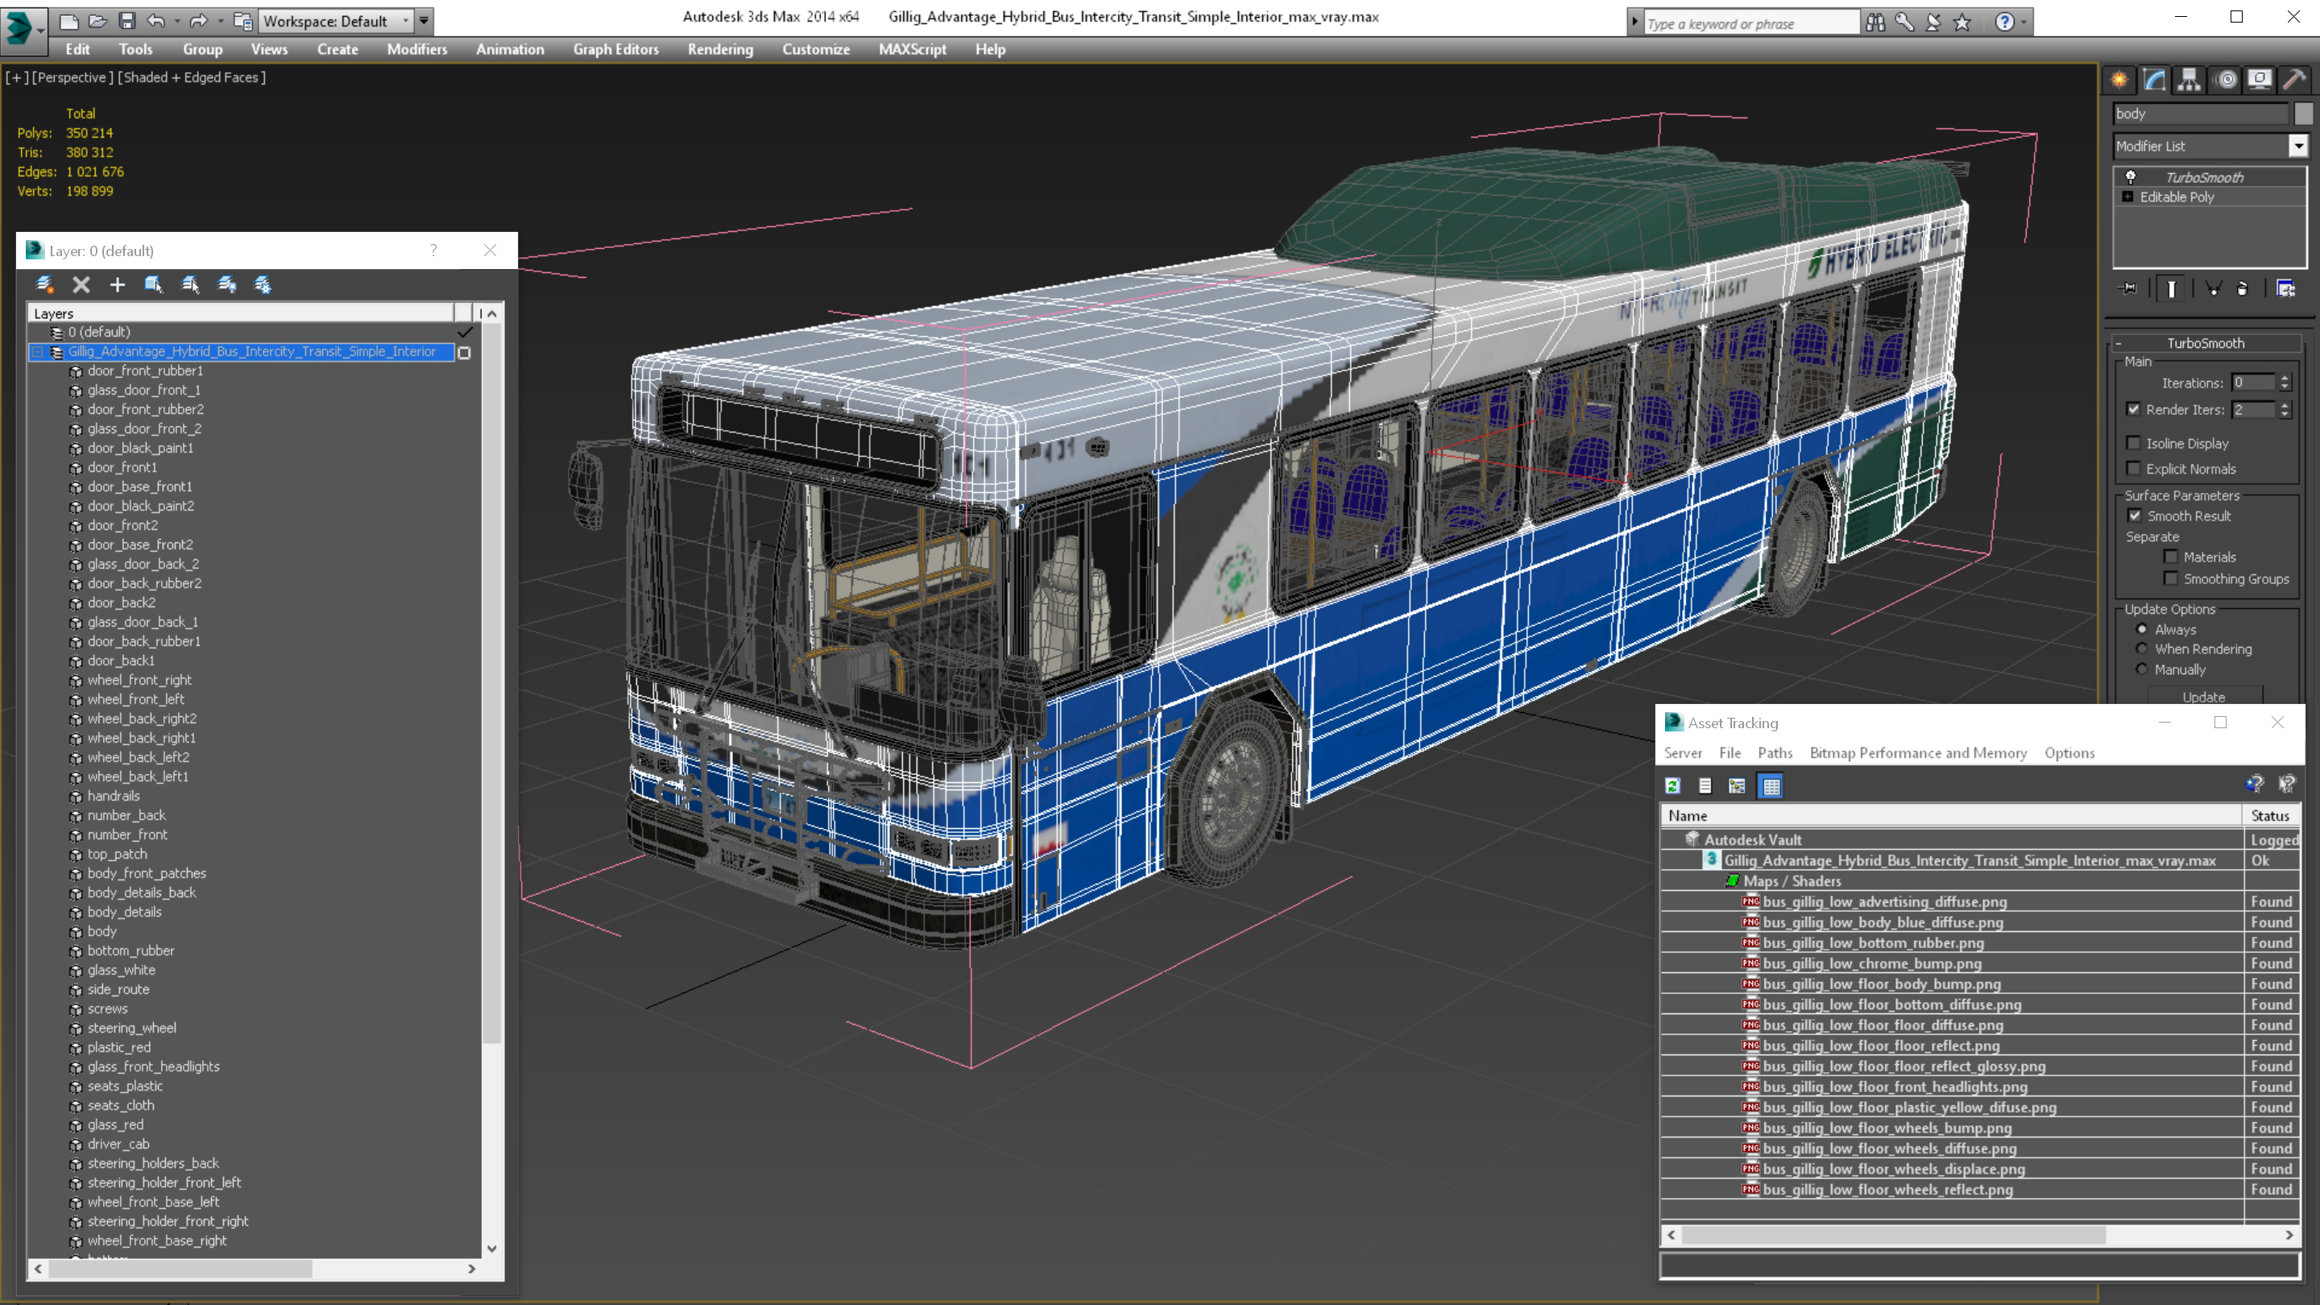Enable the Isoline Display checkbox
This screenshot has width=2320, height=1305.
coord(2134,442)
